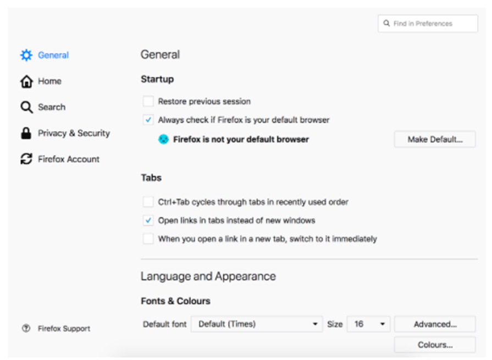Open the Privacy & Security section
Screen dimensions: 492x360
pos(74,134)
